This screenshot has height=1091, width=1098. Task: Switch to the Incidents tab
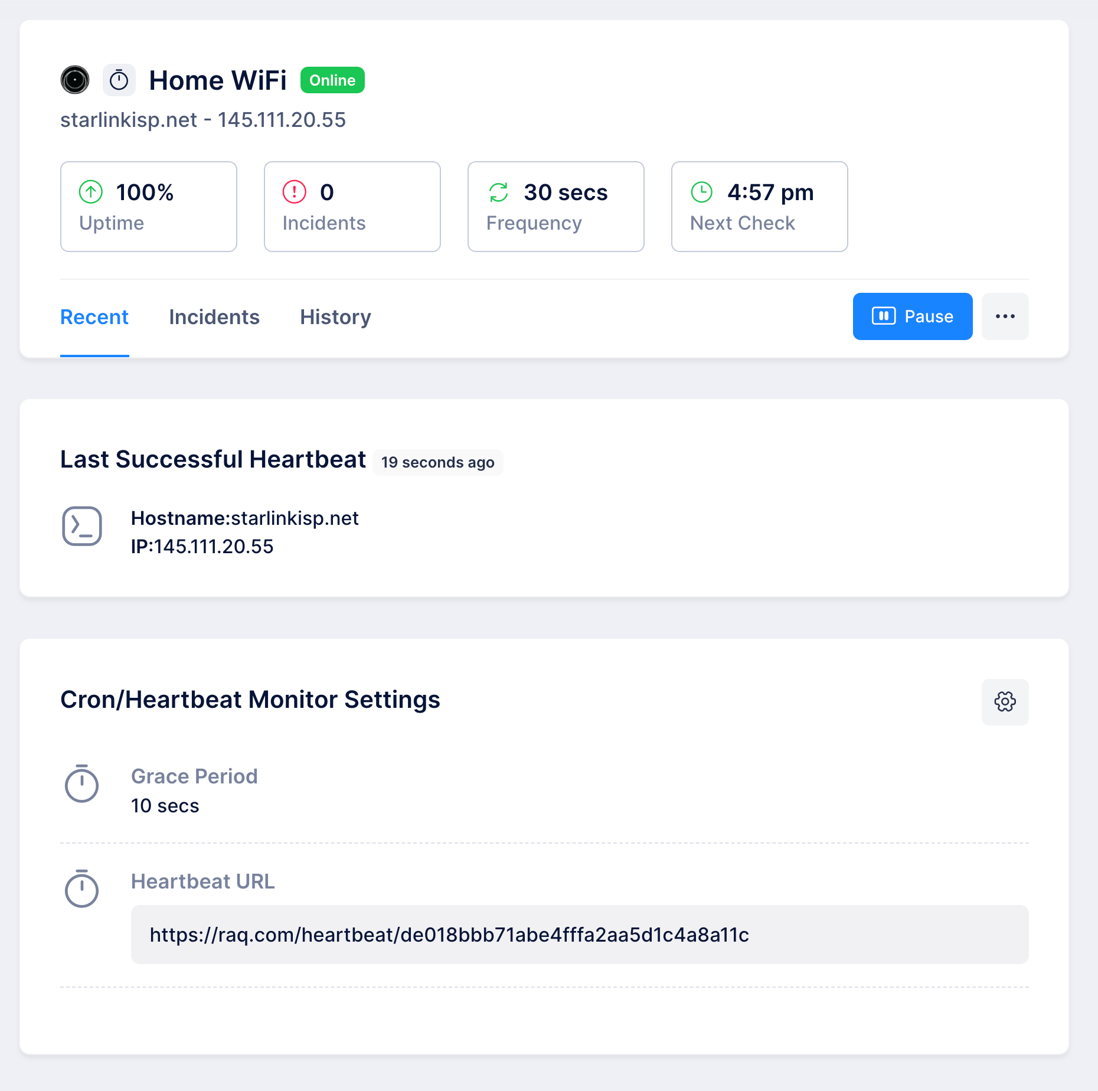pos(214,317)
